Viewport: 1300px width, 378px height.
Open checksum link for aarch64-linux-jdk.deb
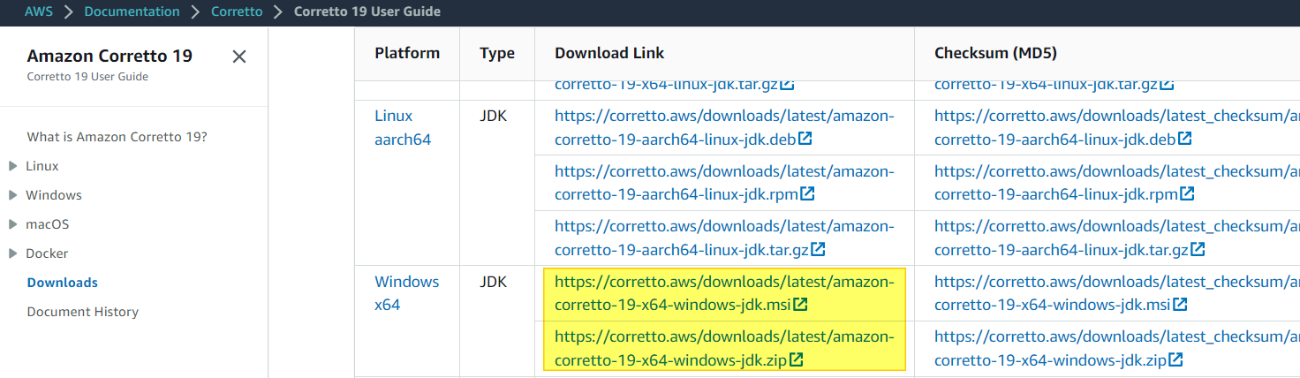point(1117,127)
